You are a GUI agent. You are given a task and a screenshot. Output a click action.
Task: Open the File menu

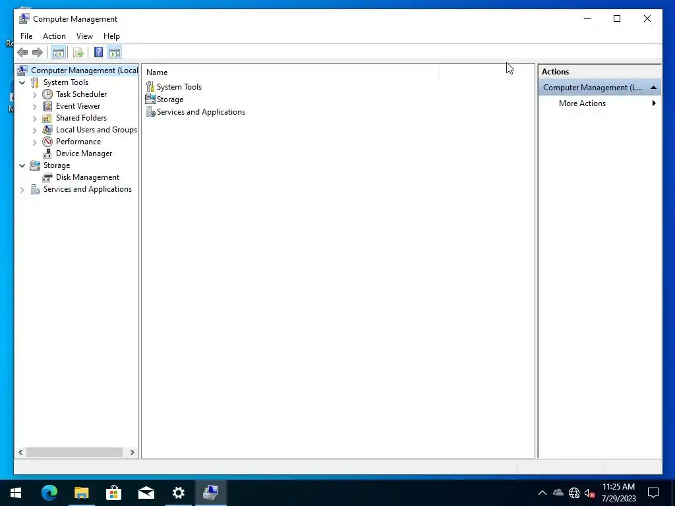[26, 36]
